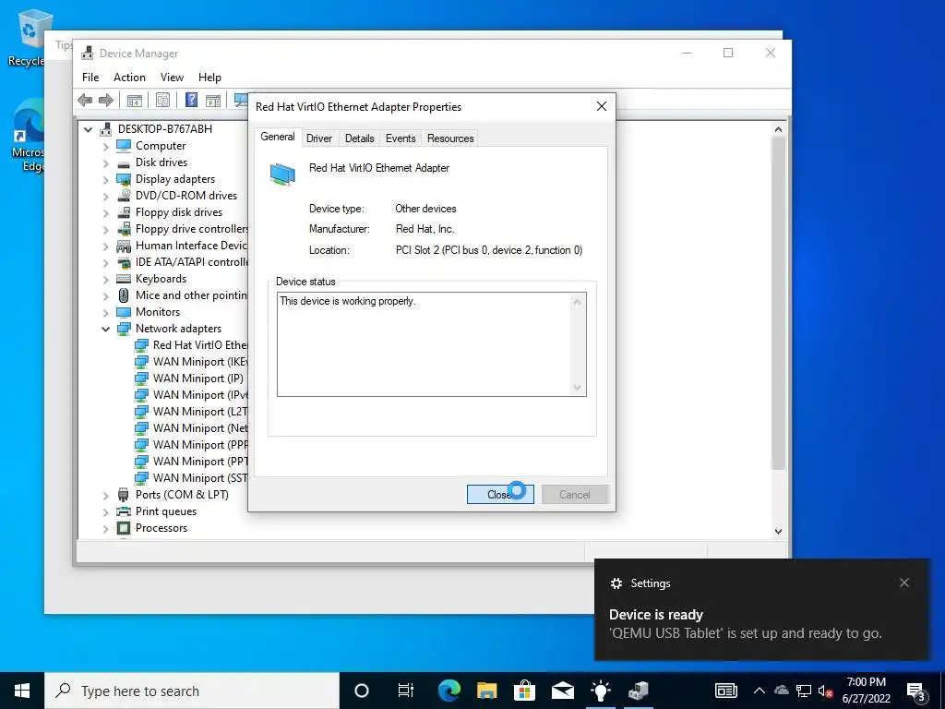This screenshot has width=945, height=709.
Task: Open the File menu
Action: 90,78
